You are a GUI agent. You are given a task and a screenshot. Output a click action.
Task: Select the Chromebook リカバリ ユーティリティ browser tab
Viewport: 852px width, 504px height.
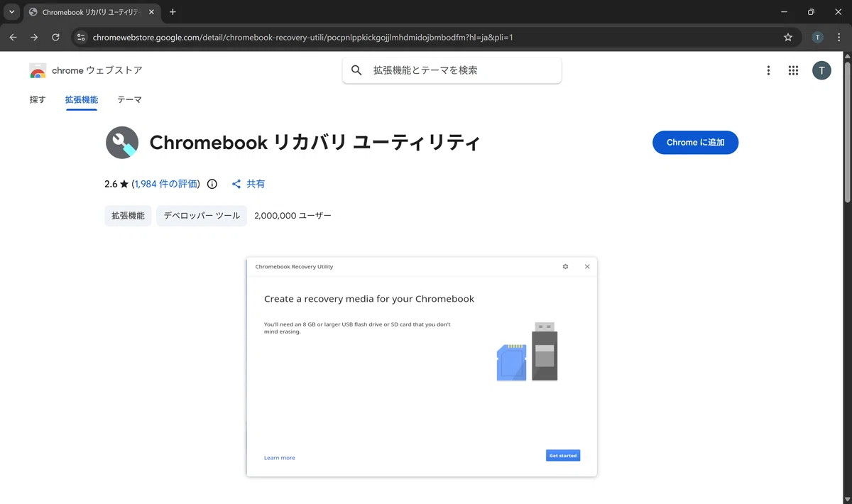pyautogui.click(x=92, y=12)
